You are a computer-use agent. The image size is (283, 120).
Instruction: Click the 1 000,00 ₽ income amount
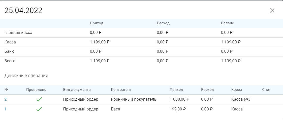point(179,99)
